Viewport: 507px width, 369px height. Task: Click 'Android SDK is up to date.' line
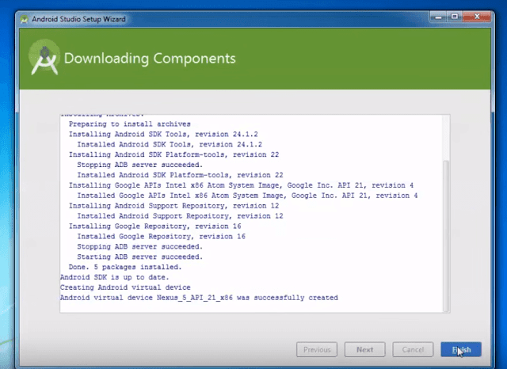click(114, 277)
